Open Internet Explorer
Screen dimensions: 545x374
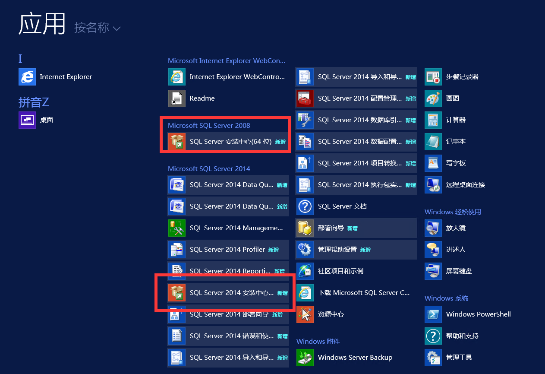click(65, 76)
